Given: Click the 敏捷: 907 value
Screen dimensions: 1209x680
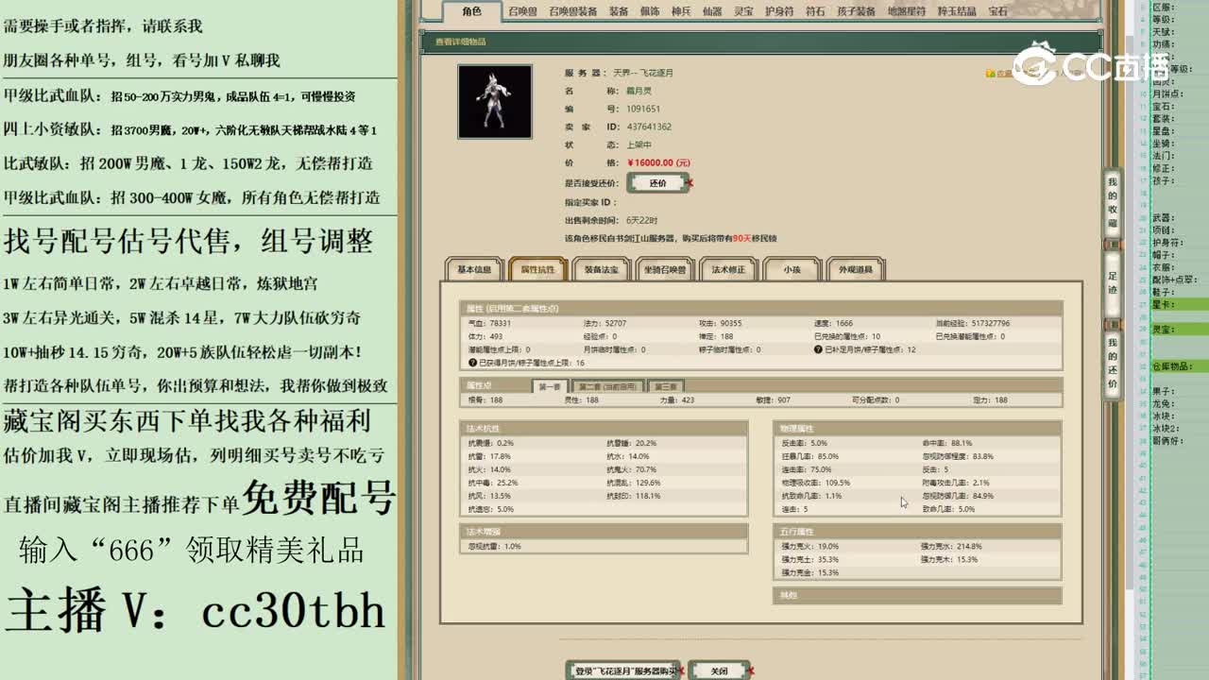Looking at the screenshot, I should coord(775,400).
